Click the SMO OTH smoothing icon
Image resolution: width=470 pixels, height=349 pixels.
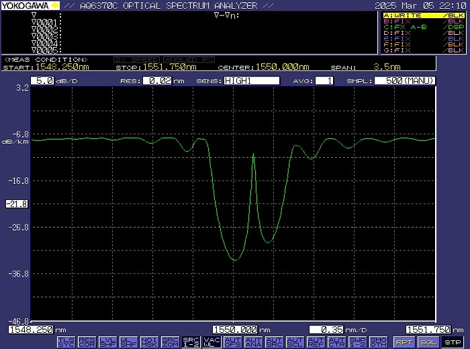[x=378, y=342]
